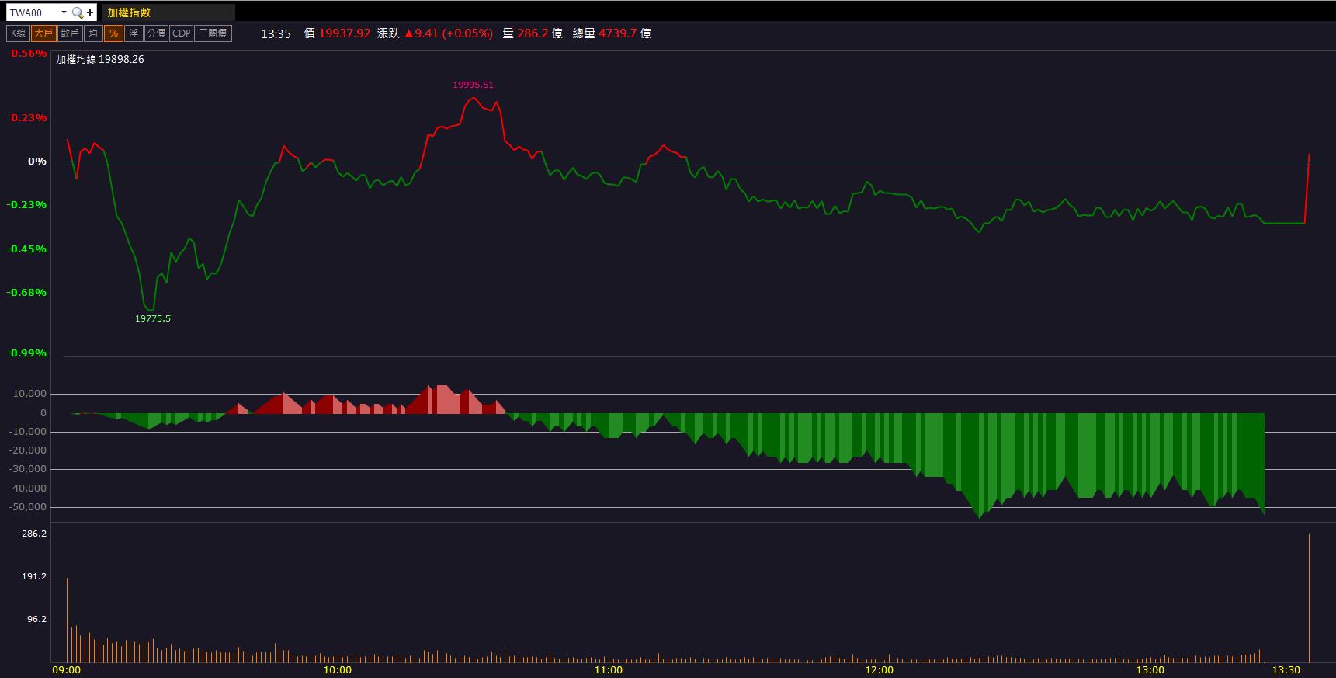This screenshot has height=678, width=1336.
Task: Click the 12:00 time axis label
Action: click(x=879, y=670)
